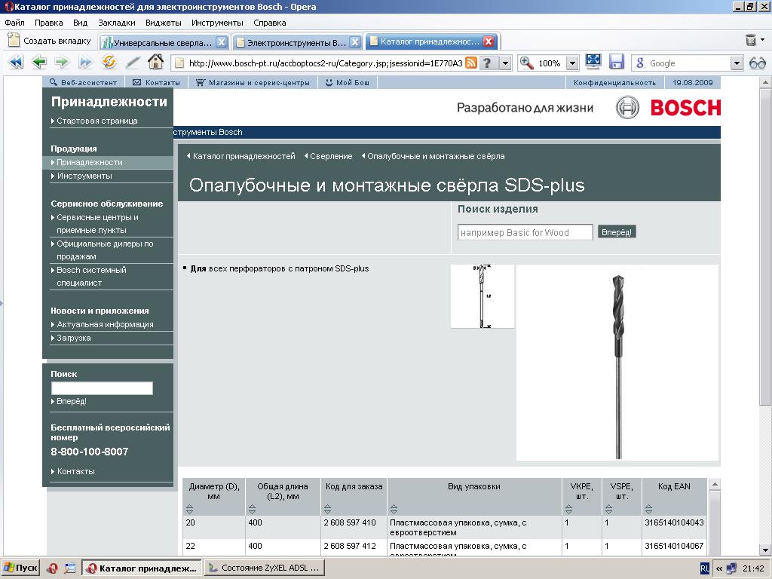Open the Google search engine dropdown
Screen dimensions: 772x579
click(737, 63)
